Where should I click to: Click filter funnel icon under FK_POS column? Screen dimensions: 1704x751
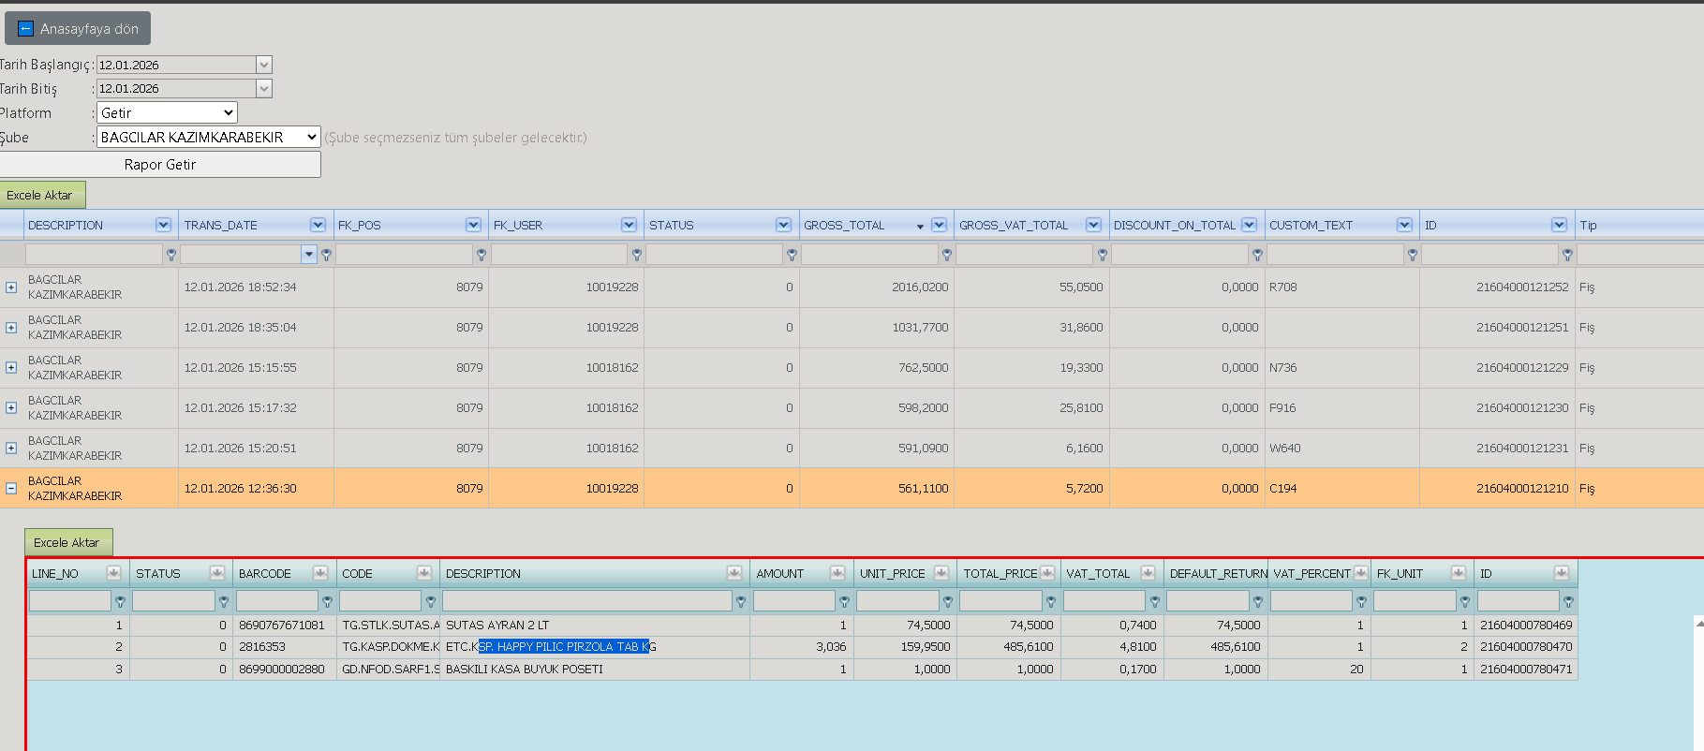(x=481, y=255)
